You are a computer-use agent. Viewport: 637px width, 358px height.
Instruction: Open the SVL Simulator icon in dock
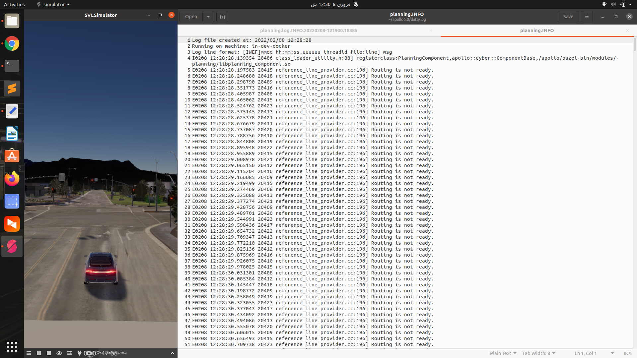coord(12,246)
